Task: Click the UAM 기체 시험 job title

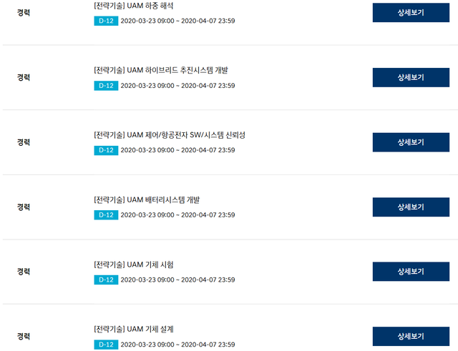Action: tap(134, 265)
